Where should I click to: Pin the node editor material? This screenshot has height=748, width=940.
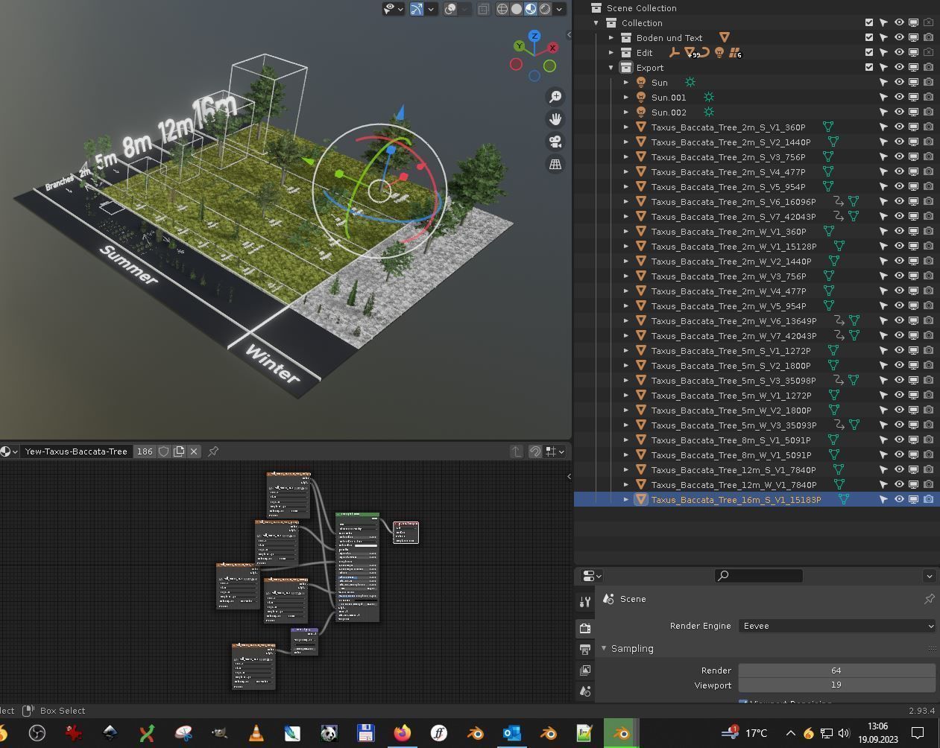point(213,451)
